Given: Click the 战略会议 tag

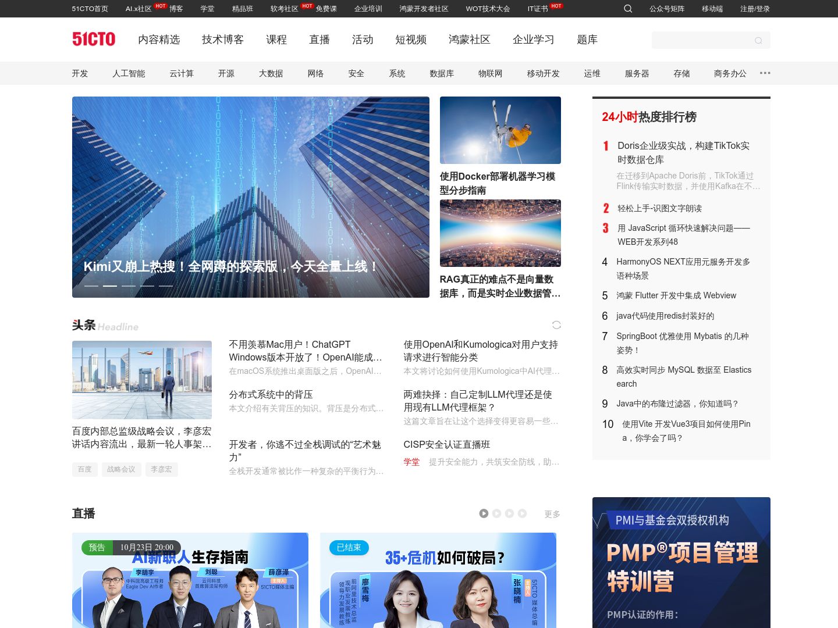Looking at the screenshot, I should point(121,469).
